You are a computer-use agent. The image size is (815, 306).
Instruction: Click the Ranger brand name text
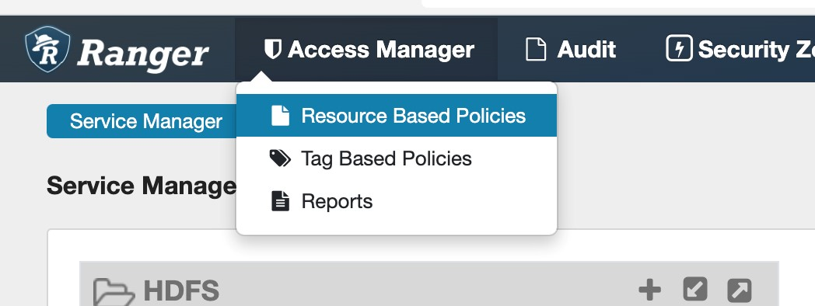click(143, 54)
